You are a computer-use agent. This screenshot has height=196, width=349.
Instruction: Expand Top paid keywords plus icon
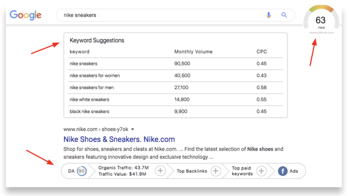click(x=261, y=171)
